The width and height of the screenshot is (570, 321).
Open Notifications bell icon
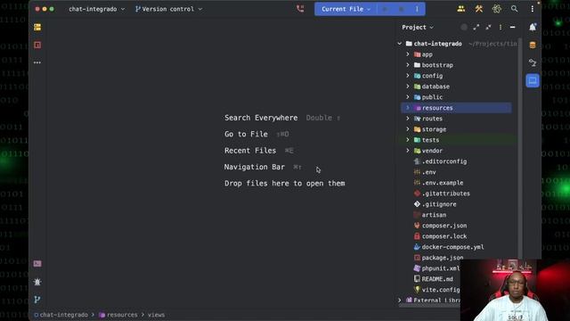pyautogui.click(x=533, y=27)
